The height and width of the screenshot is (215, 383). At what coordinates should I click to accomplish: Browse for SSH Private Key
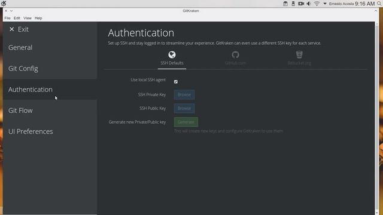click(x=184, y=94)
